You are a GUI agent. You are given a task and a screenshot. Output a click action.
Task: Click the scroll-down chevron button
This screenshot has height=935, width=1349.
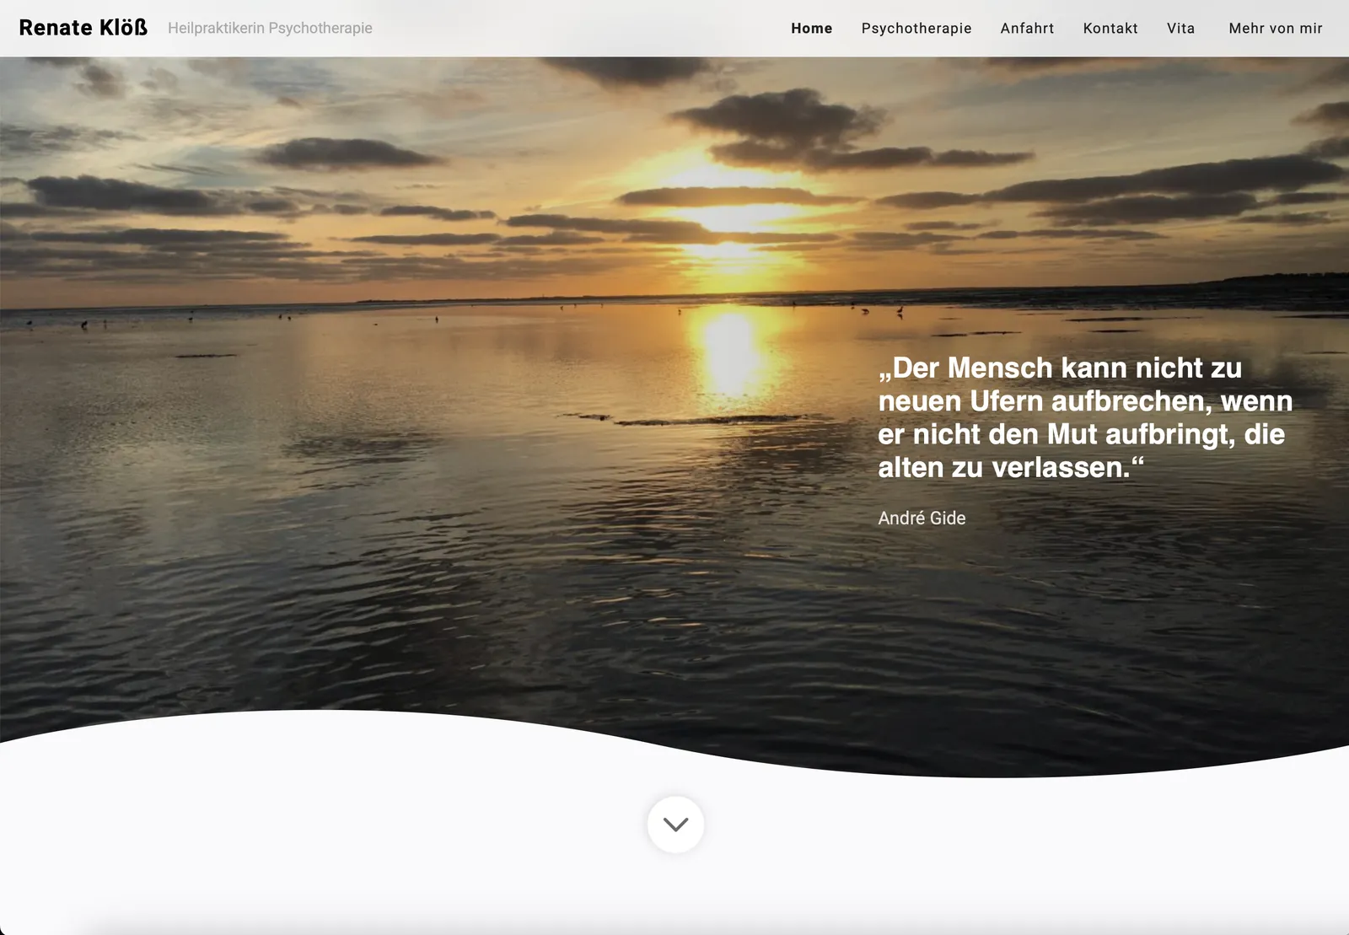coord(675,825)
